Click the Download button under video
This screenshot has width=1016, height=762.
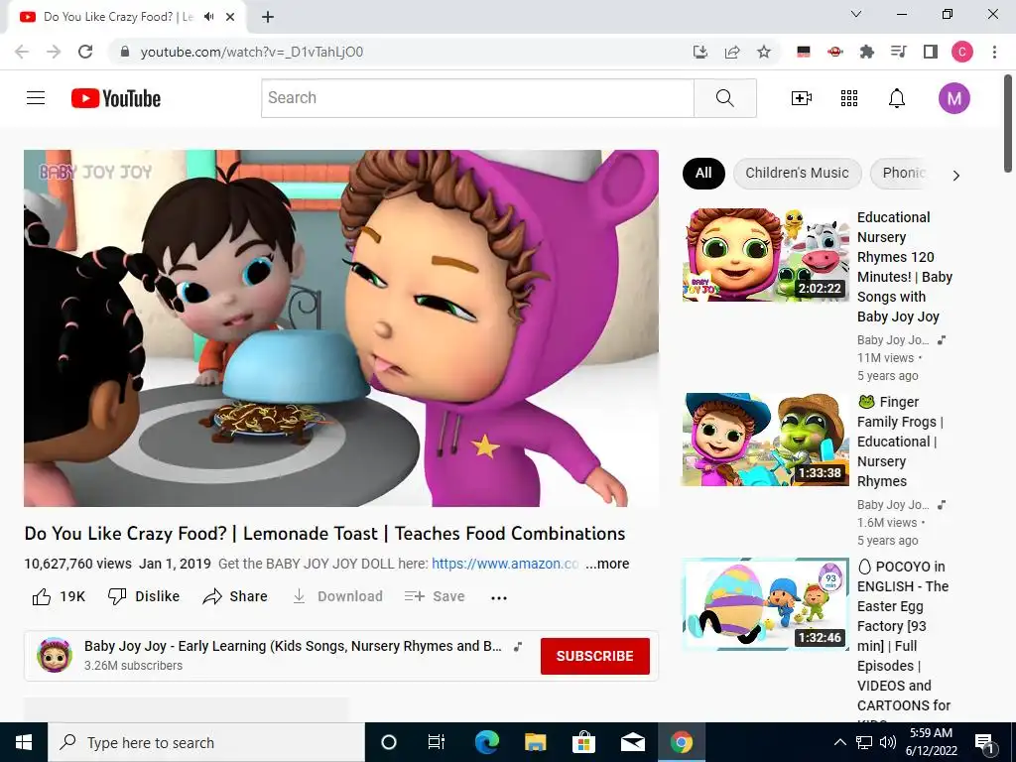tap(337, 596)
